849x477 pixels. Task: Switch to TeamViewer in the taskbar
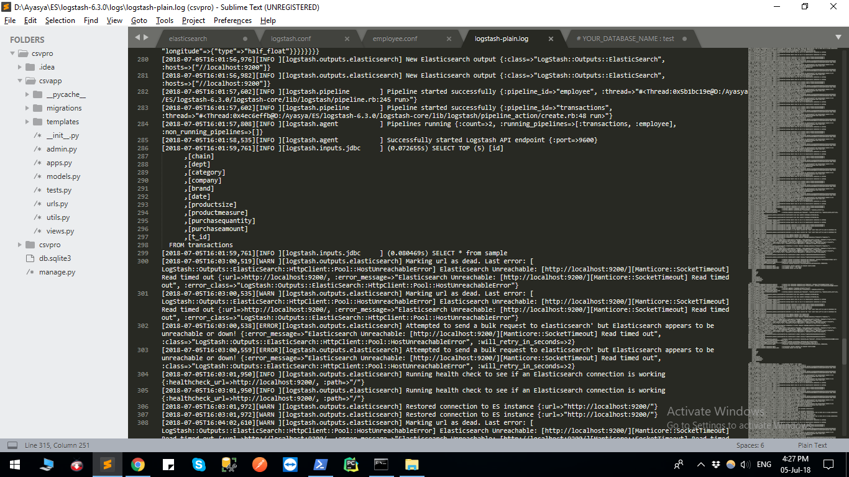290,464
